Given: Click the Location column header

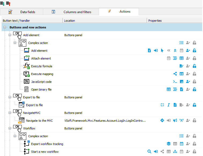Looking at the screenshot, I should 105,21.
